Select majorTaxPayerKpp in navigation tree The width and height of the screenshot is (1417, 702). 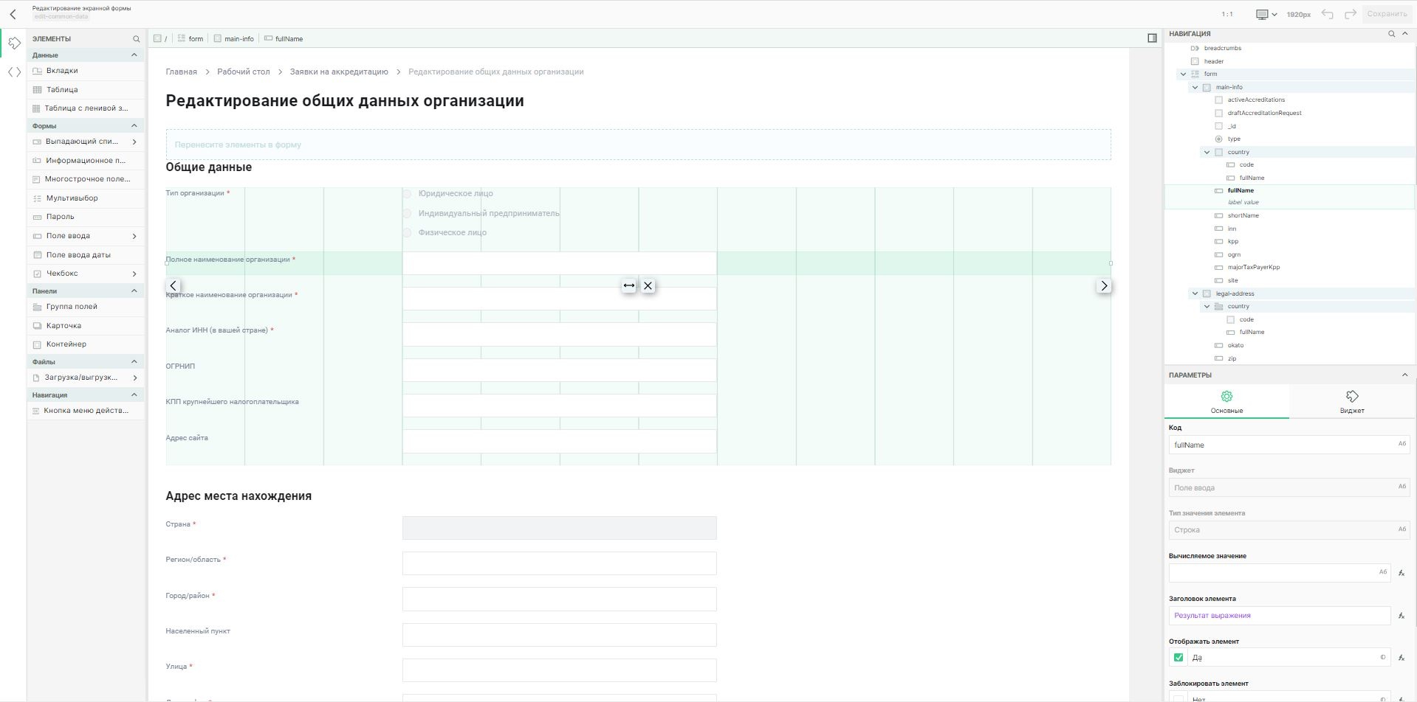click(1253, 268)
